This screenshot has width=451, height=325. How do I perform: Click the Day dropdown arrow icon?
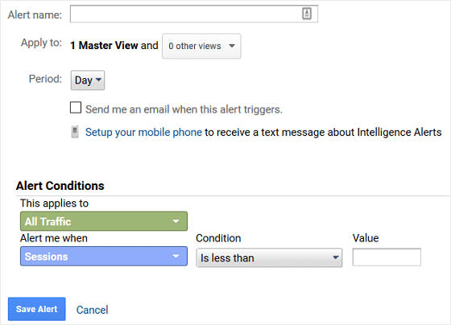[x=98, y=80]
